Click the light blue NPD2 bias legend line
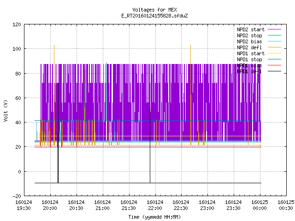The image size is (295, 221). pyautogui.click(x=274, y=41)
